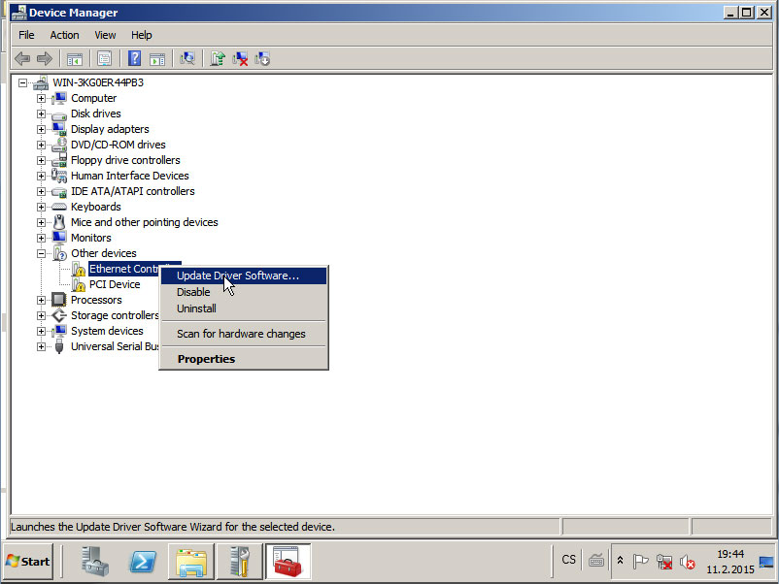Viewport: 779px width, 584px height.
Task: Open Server Manager from the taskbar
Action: pyautogui.click(x=95, y=561)
